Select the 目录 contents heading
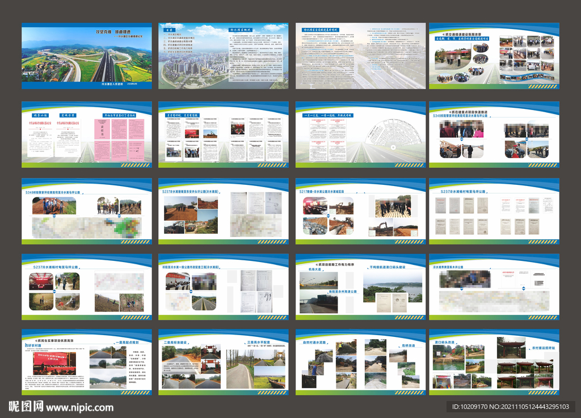This screenshot has width=581, height=418. [169, 29]
